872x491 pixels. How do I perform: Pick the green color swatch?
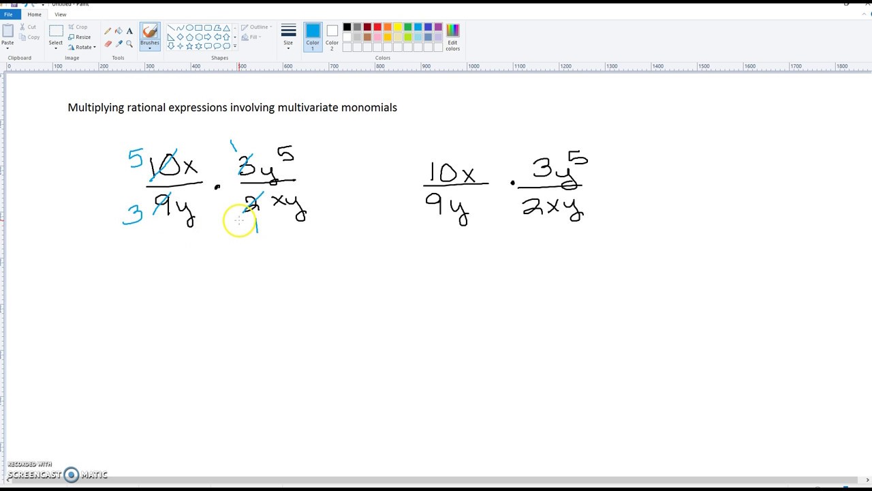tap(408, 27)
